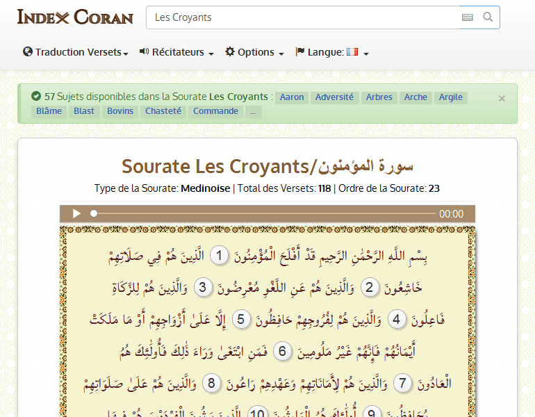This screenshot has width=535, height=417.
Task: Click the Arche subject tag
Action: click(415, 97)
